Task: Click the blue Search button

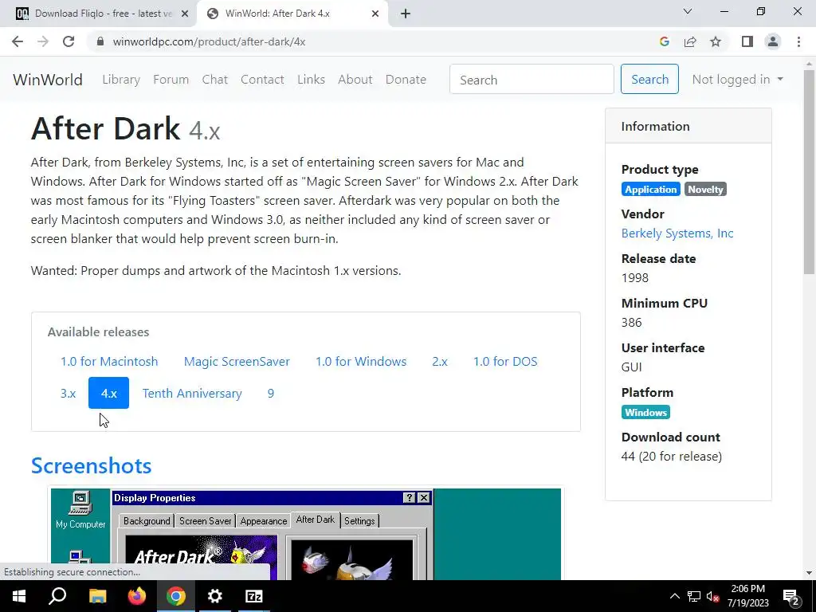Action: point(649,80)
